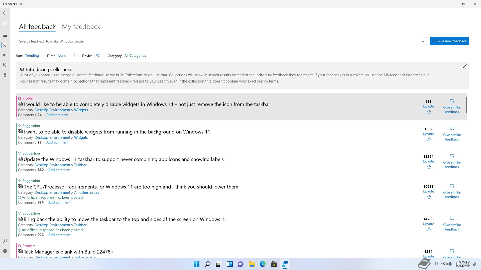
Task: Click Give new feedback button
Action: [x=449, y=41]
